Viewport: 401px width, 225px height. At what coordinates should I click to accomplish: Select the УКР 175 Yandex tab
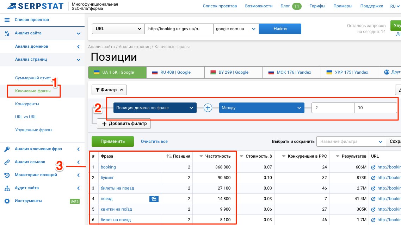350,72
